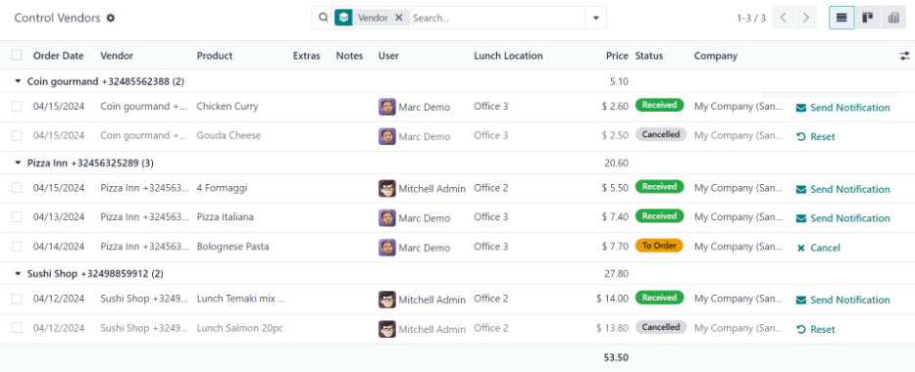
Task: Open the settings gear beside Control Vendors
Action: (x=111, y=18)
